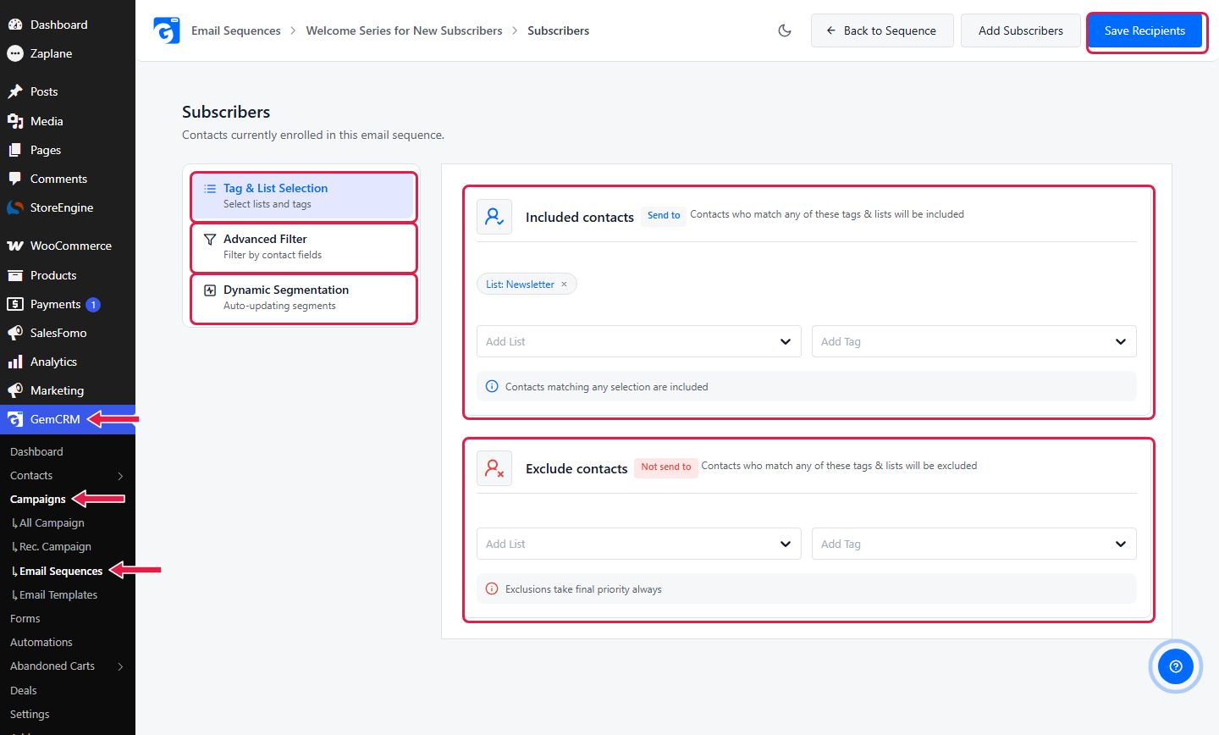
Task: Open the Media sidebar icon
Action: pos(15,121)
